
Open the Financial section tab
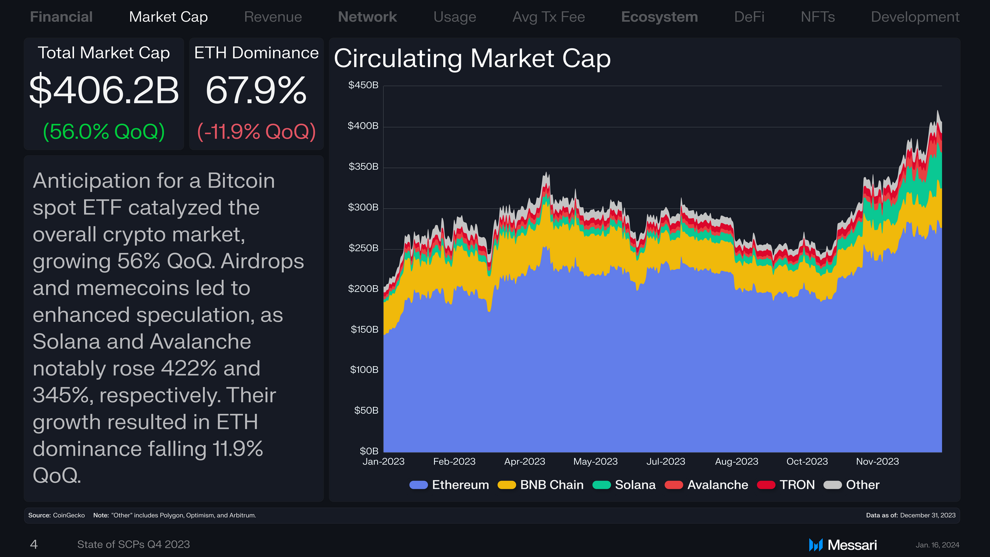(61, 17)
